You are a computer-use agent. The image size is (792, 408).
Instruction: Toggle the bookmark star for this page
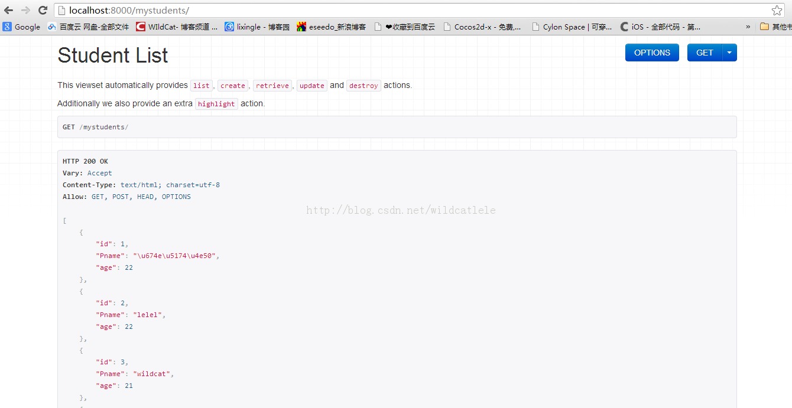pos(777,10)
